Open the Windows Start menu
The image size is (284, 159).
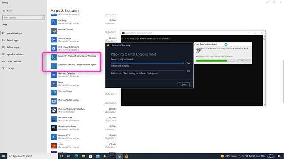[4, 156]
